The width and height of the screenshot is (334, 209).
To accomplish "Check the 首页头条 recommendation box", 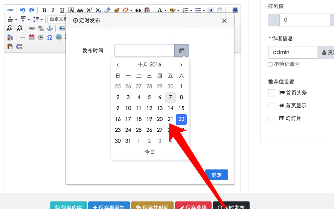I will click(271, 93).
